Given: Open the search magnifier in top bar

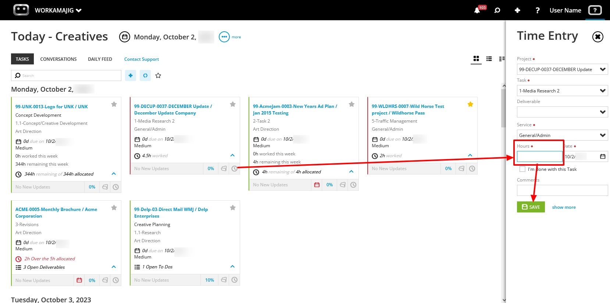Looking at the screenshot, I should pos(497,10).
